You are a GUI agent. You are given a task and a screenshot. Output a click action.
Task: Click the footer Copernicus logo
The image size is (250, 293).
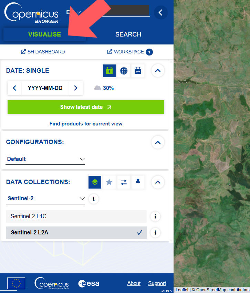coord(52,283)
